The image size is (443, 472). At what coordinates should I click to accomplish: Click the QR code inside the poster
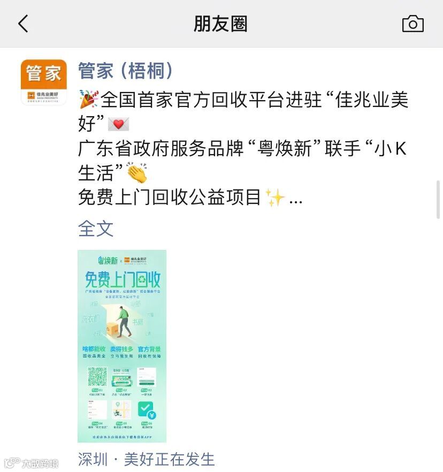(x=97, y=376)
